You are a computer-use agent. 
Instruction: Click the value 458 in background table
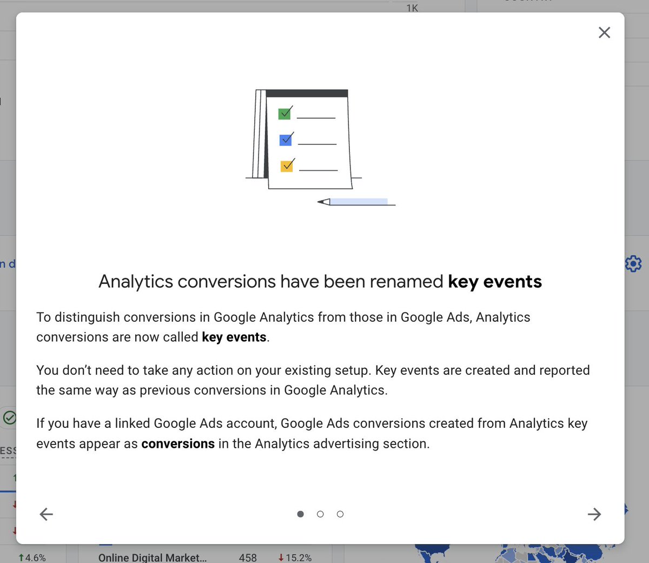248,557
